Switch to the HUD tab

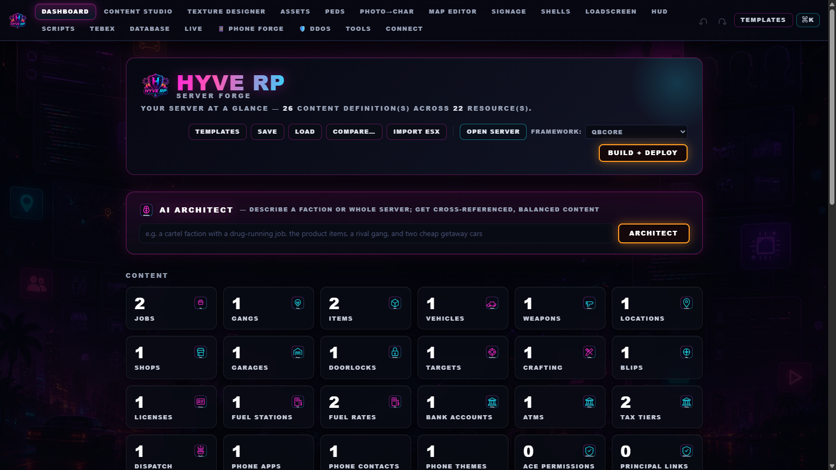point(659,11)
